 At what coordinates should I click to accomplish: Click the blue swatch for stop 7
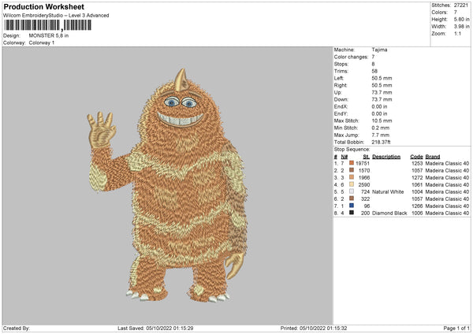coord(352,206)
